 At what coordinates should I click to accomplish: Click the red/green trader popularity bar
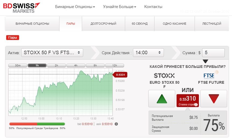point(37,124)
